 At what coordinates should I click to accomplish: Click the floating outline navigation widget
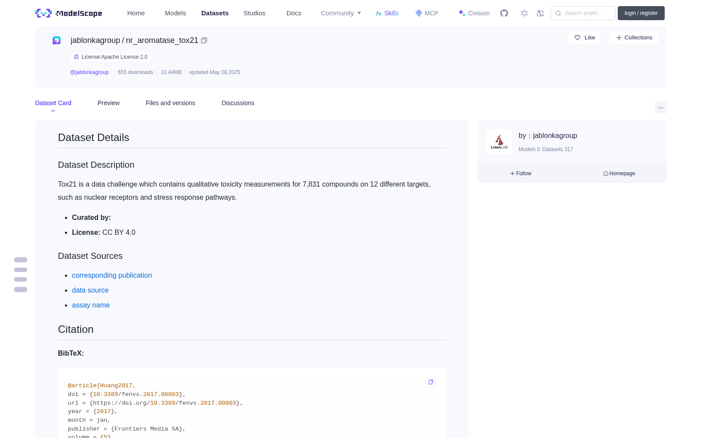[21, 275]
